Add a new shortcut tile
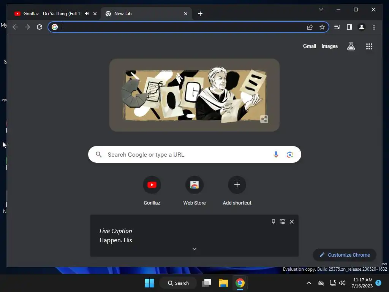 tap(237, 190)
